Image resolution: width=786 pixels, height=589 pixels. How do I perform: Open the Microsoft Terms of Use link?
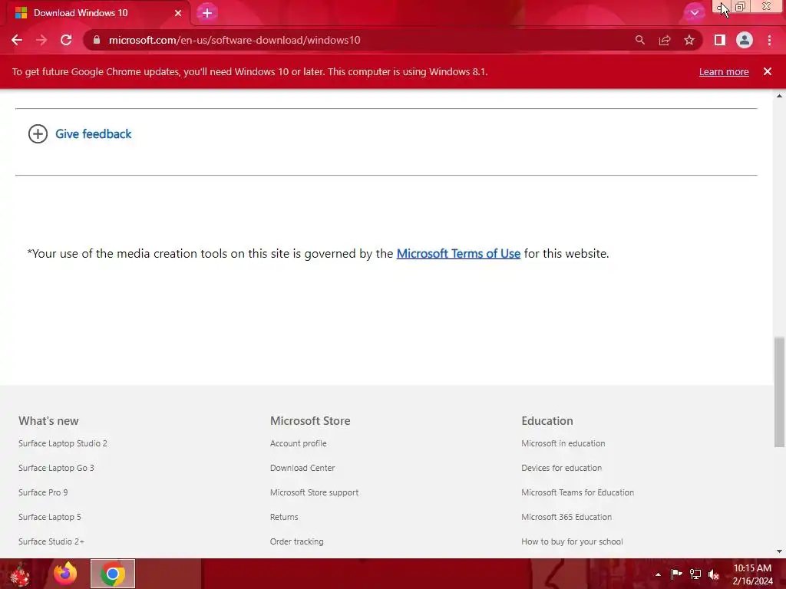458,253
